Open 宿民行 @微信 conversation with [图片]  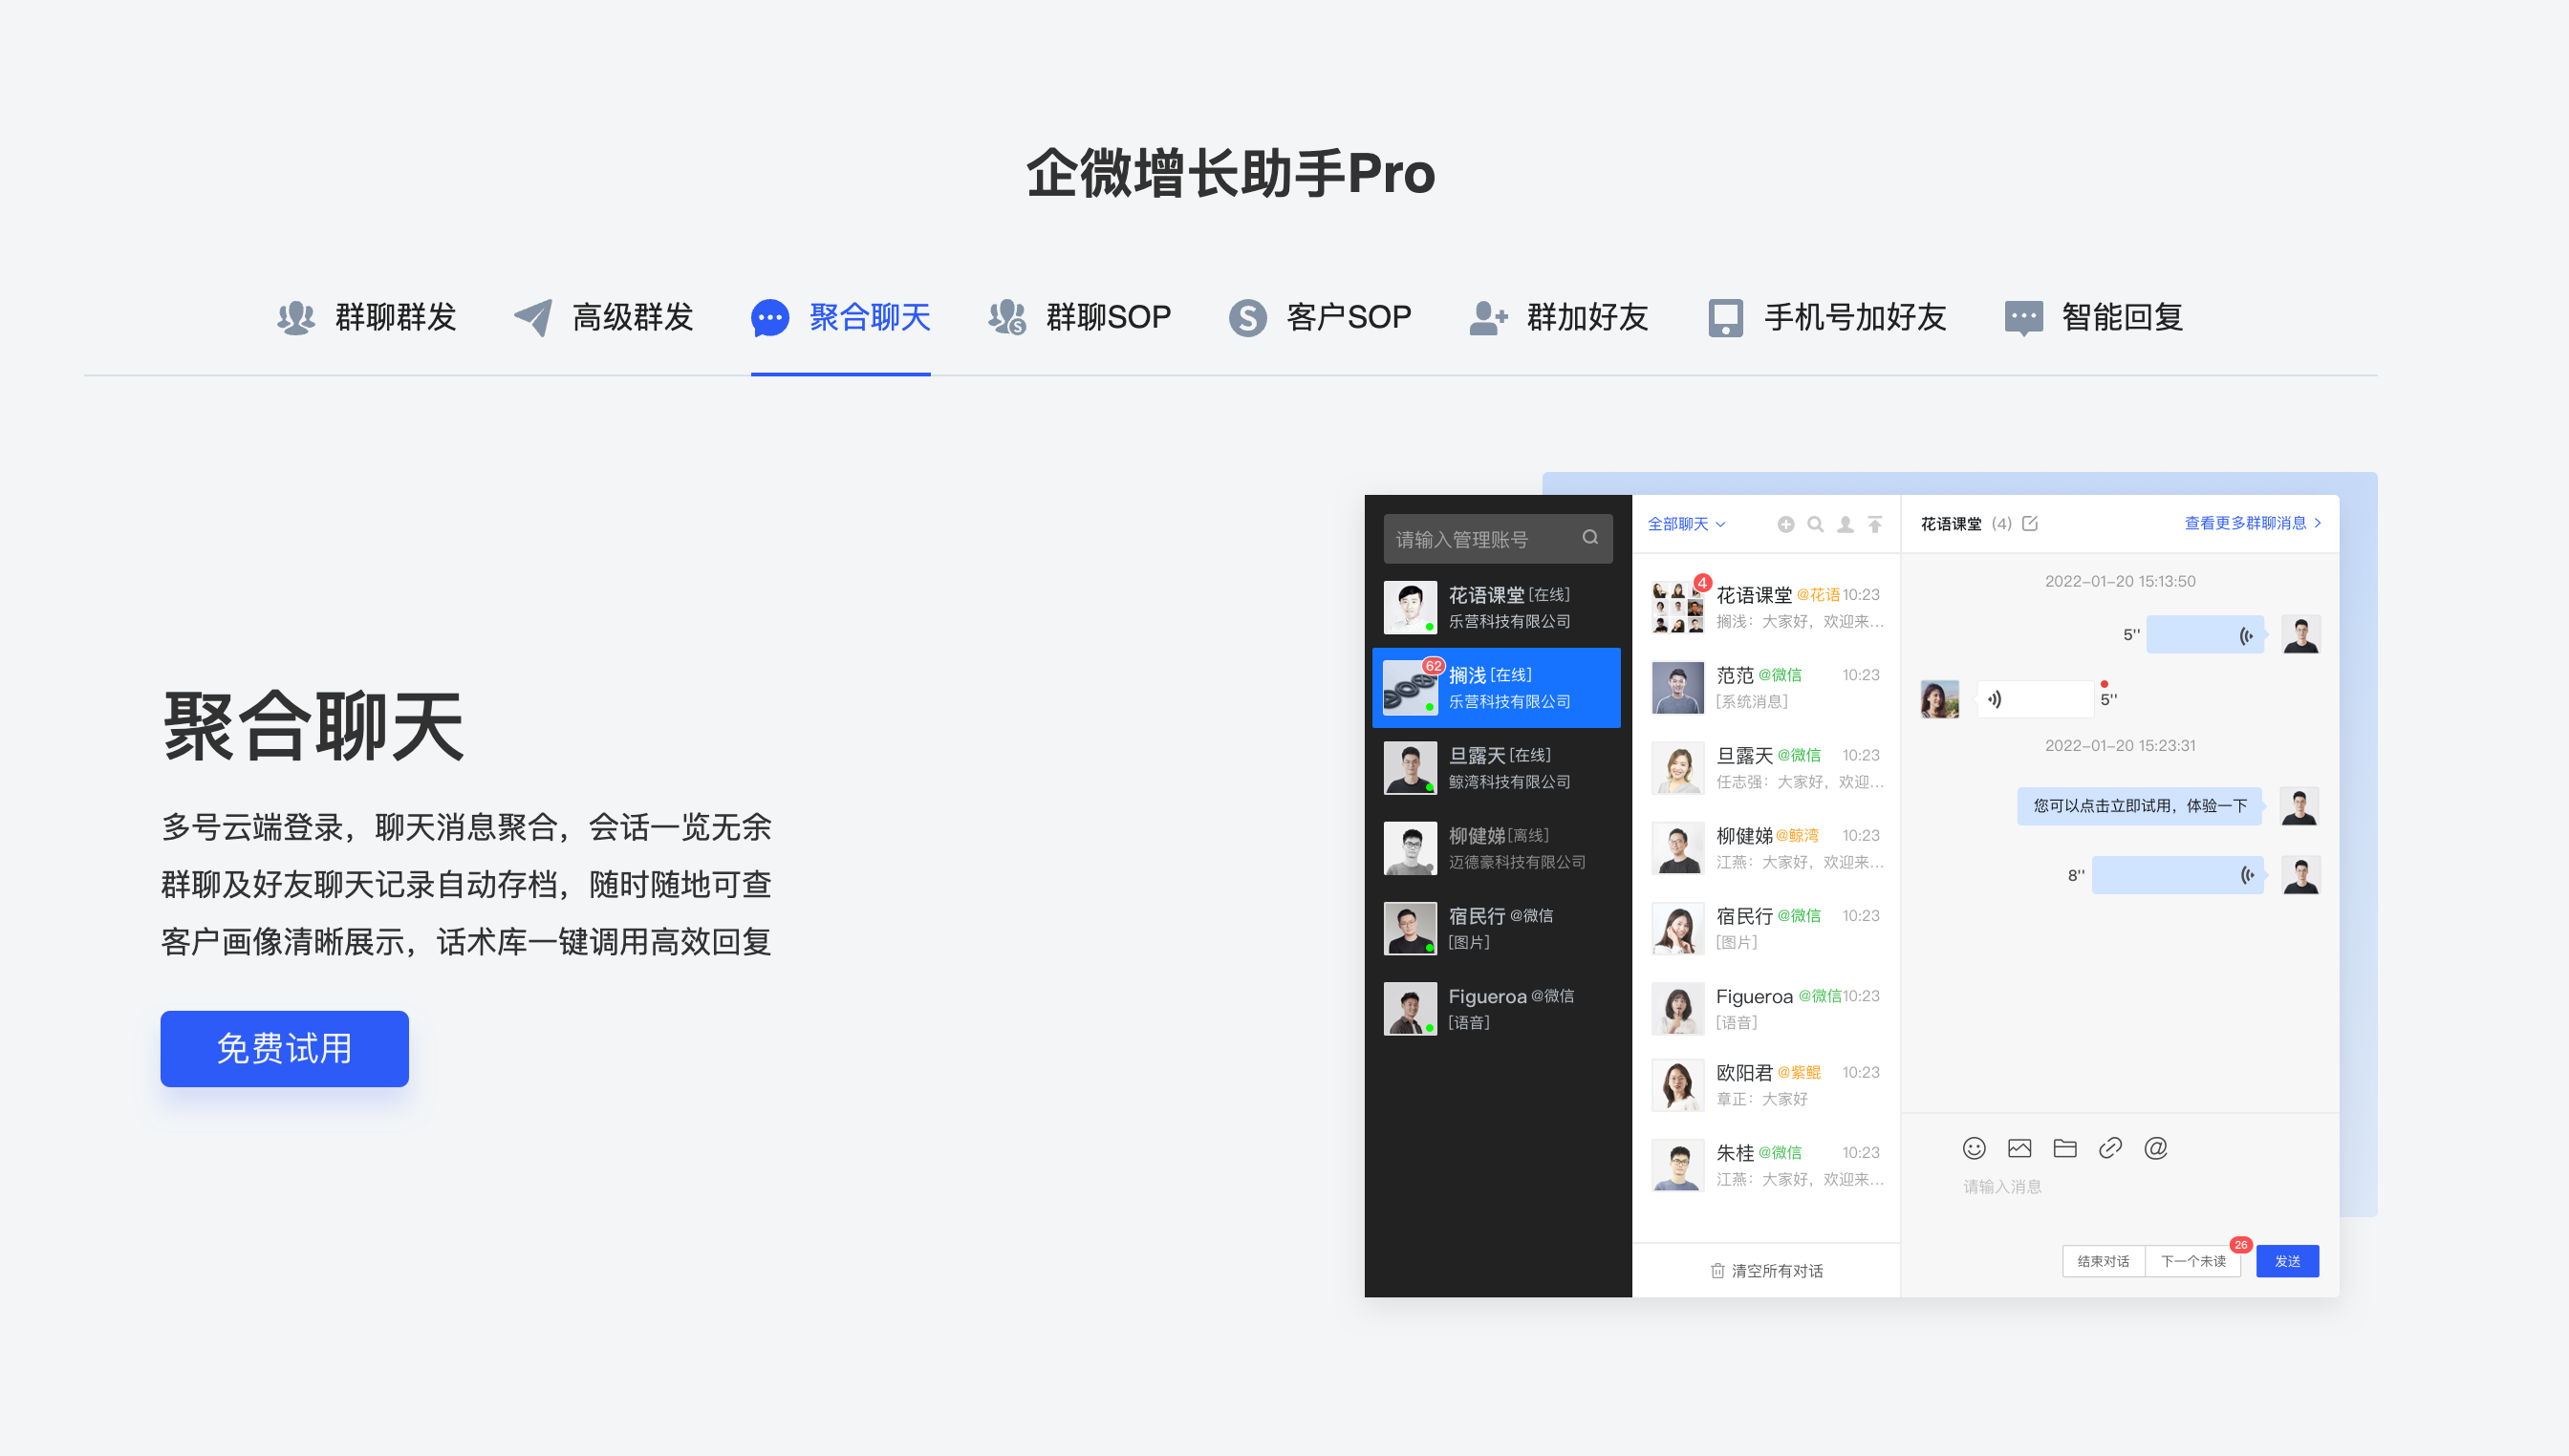[1765, 927]
